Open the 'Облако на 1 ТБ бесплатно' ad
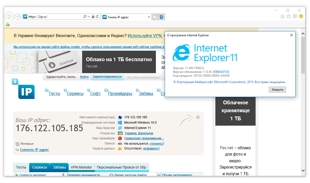 (119, 62)
